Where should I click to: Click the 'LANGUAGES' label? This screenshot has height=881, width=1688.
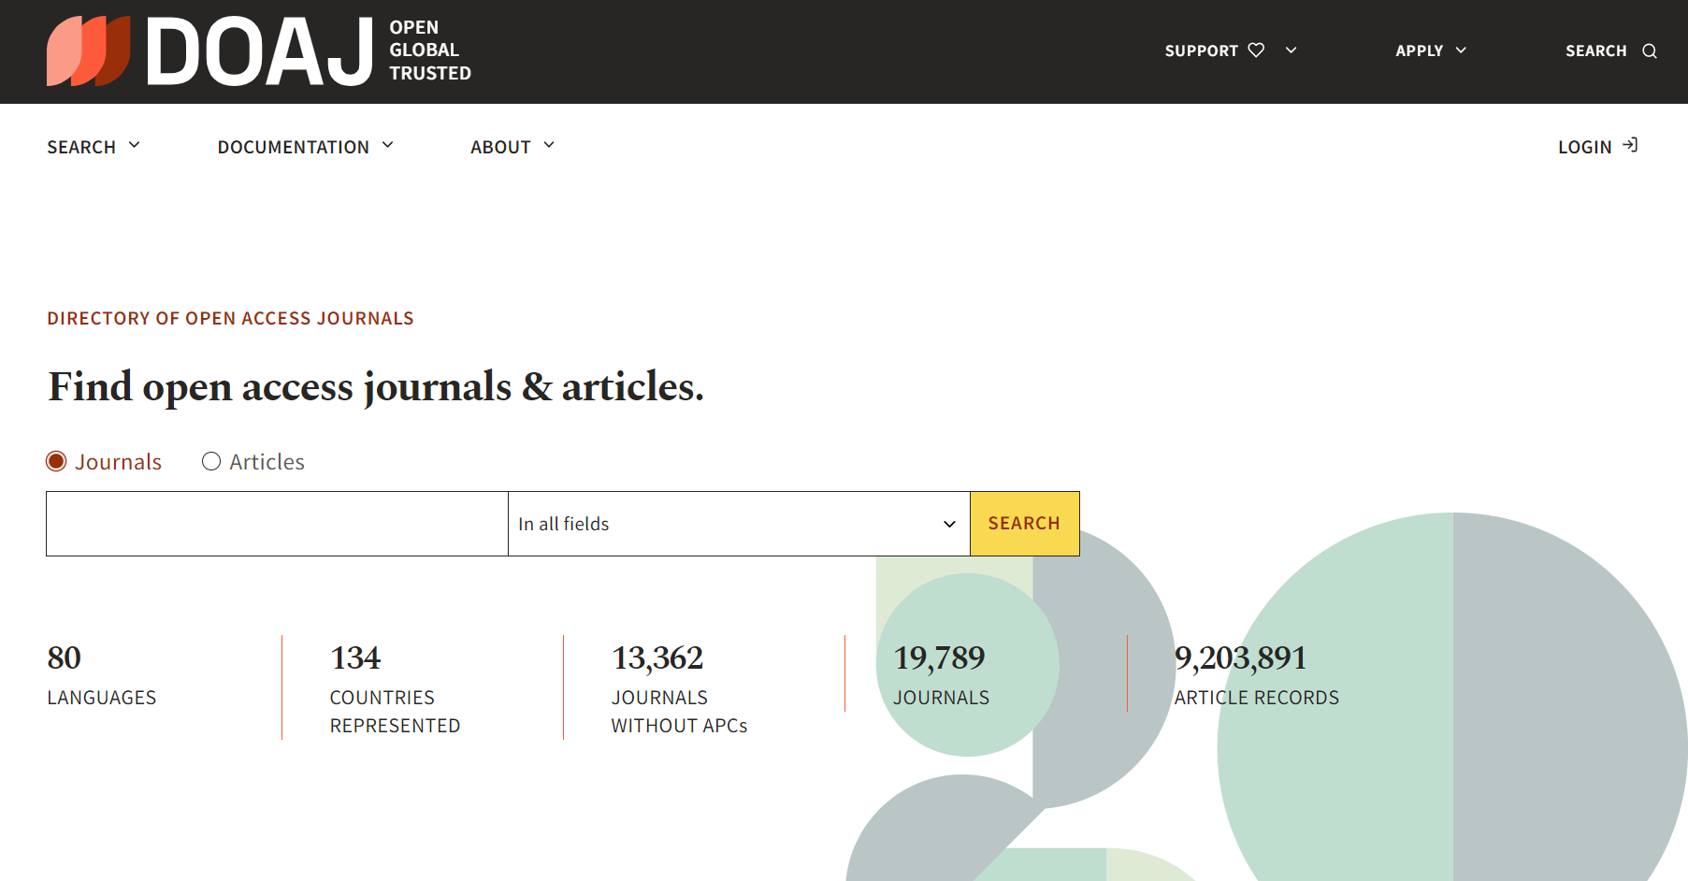click(x=102, y=698)
